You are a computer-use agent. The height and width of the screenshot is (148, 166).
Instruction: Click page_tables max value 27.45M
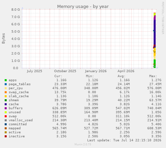tap(155, 84)
